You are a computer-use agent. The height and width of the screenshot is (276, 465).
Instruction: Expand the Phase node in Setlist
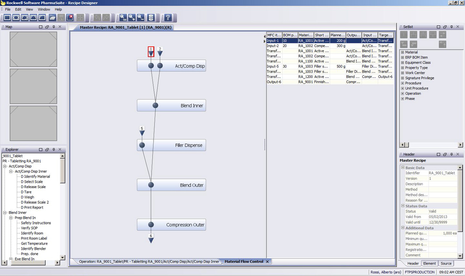pos(402,98)
